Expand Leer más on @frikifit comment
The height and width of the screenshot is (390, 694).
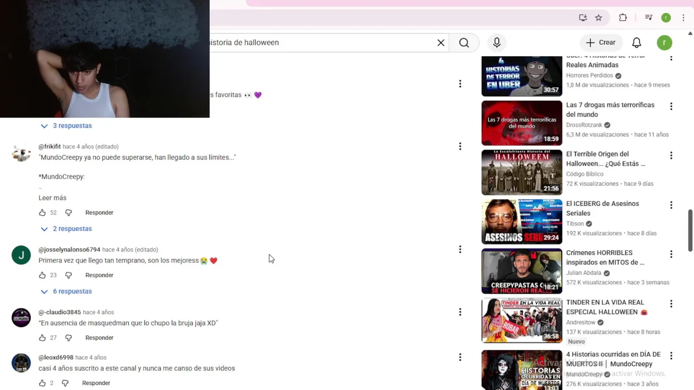pyautogui.click(x=53, y=198)
